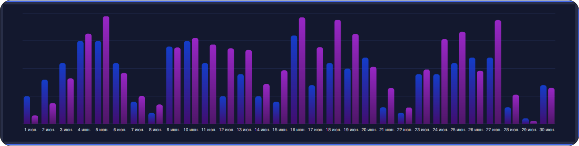Click the tall purple bar for 5 июн.

pos(106,70)
